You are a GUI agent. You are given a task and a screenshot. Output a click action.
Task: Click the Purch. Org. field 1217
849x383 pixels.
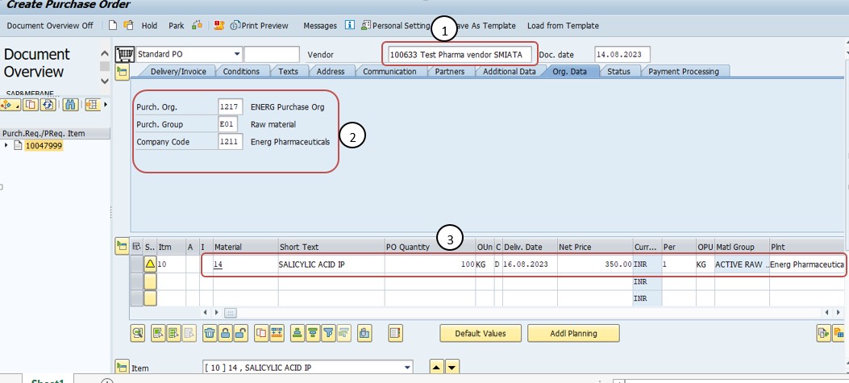tap(230, 106)
